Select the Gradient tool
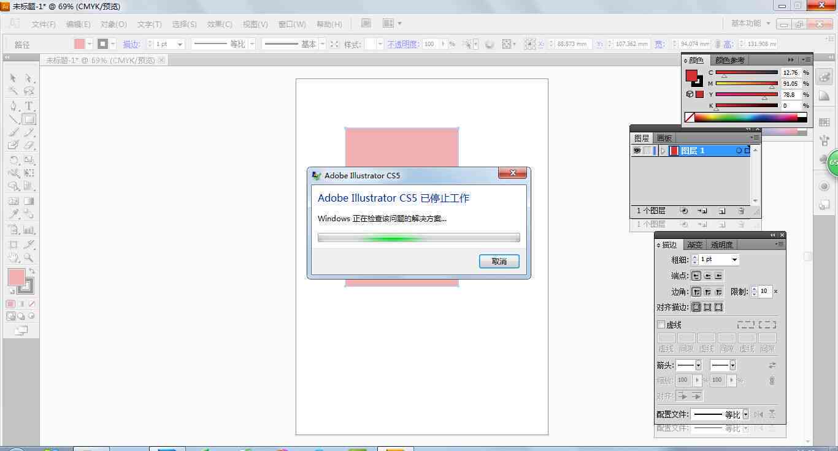 (x=29, y=201)
